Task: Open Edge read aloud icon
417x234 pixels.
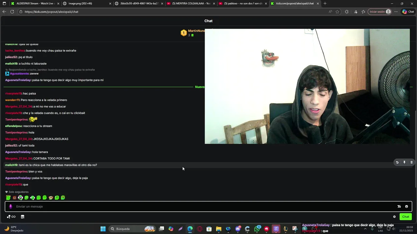Action: pos(330,12)
